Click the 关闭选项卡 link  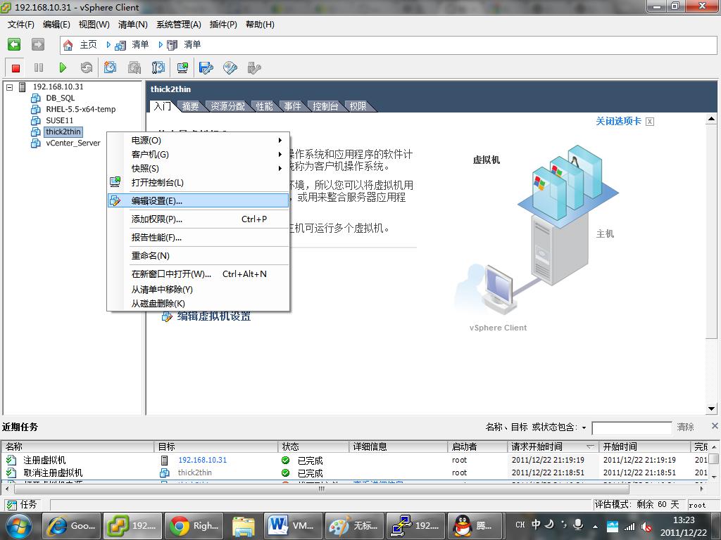coord(618,121)
